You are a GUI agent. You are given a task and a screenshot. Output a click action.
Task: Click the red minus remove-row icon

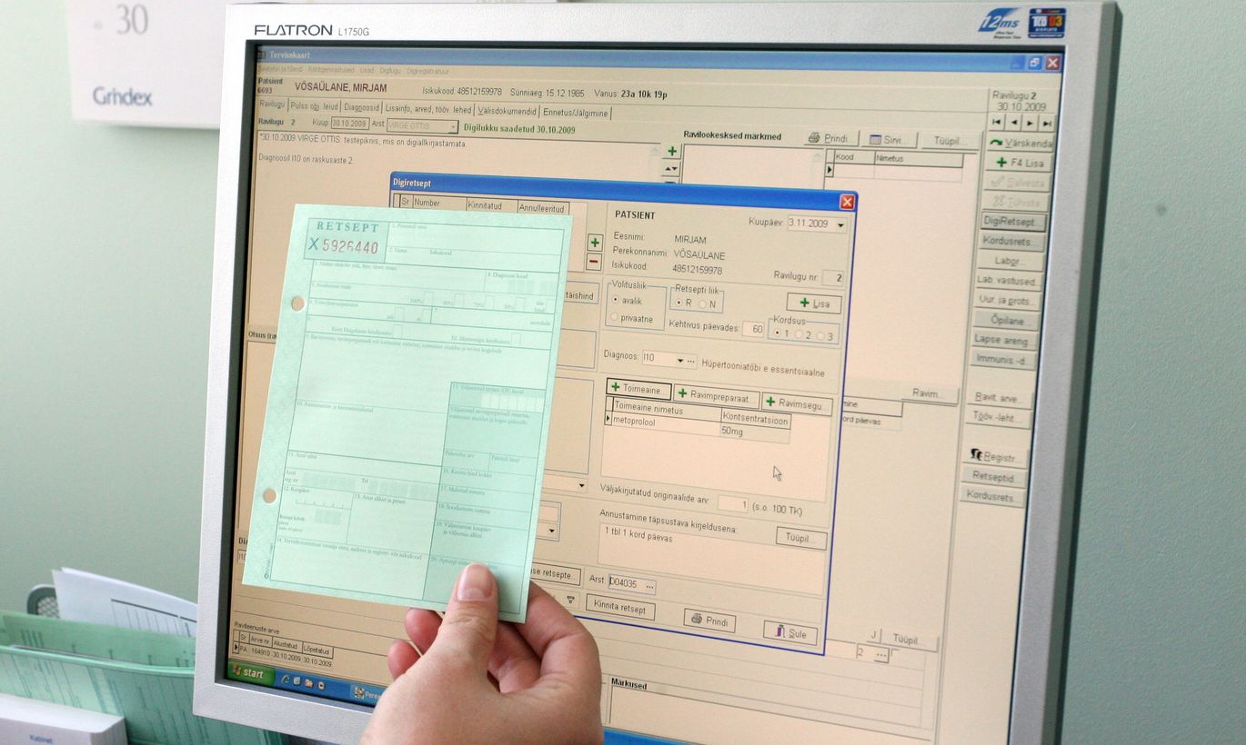click(594, 263)
